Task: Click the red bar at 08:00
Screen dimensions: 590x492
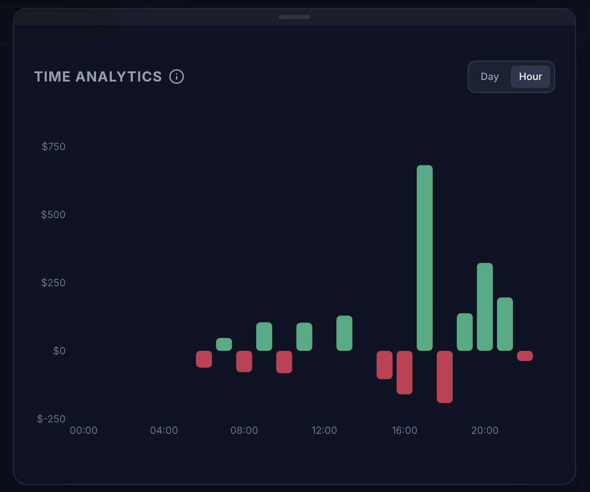Action: pyautogui.click(x=244, y=362)
